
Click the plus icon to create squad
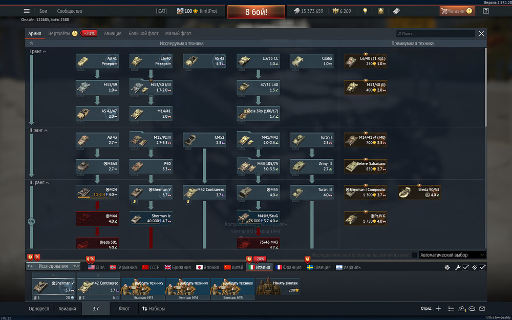(438, 309)
